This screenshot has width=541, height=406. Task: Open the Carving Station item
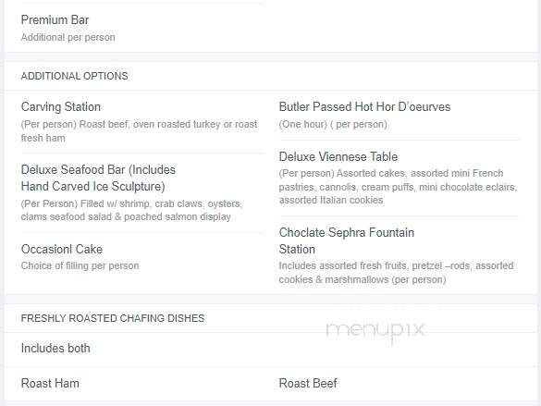click(x=61, y=107)
